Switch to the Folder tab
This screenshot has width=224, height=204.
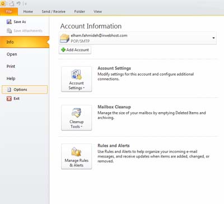pyautogui.click(x=80, y=12)
